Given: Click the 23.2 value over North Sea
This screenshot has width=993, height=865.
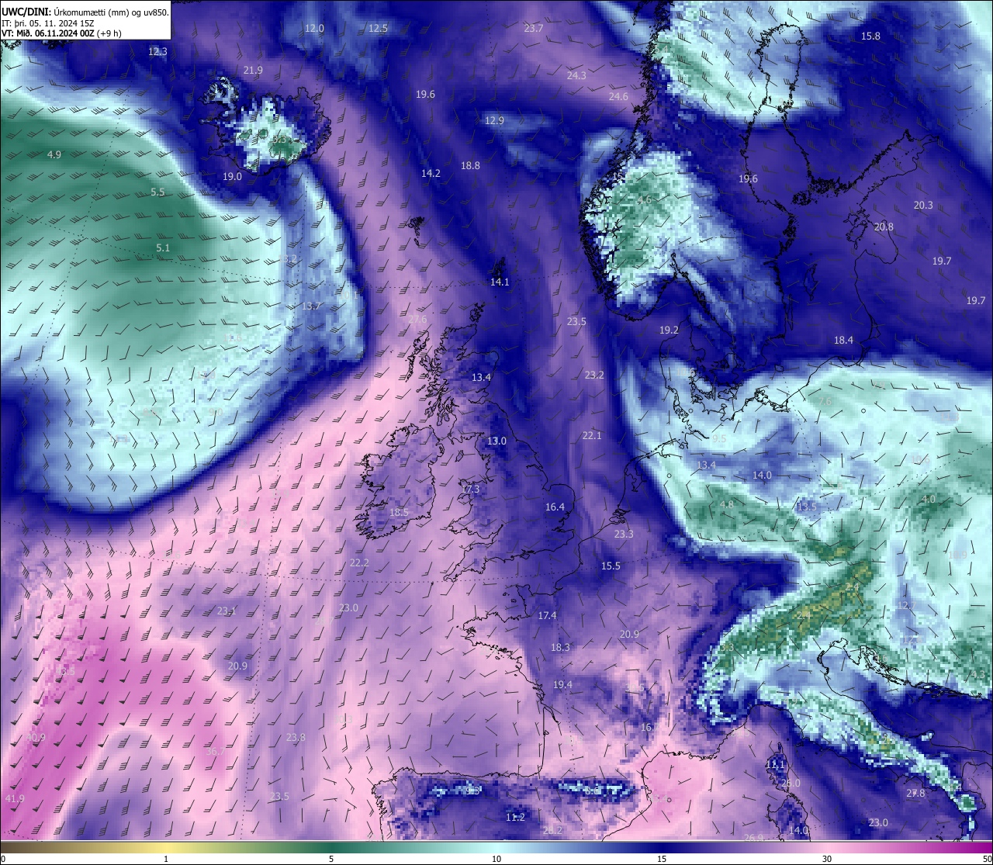Looking at the screenshot, I should [x=594, y=375].
